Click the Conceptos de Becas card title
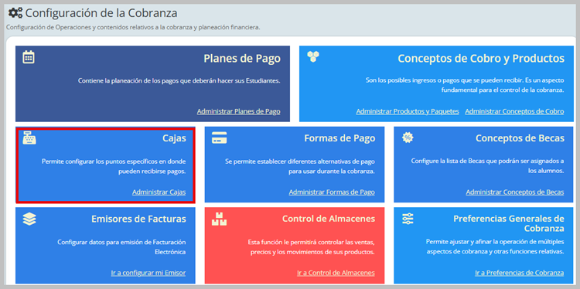 coord(520,138)
